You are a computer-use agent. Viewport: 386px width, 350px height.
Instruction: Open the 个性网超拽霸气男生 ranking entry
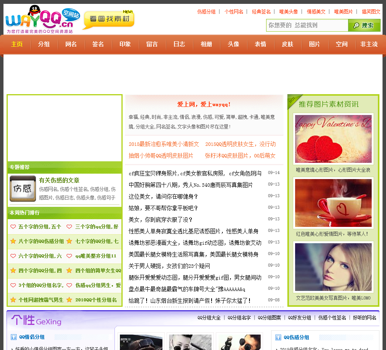click(x=41, y=300)
